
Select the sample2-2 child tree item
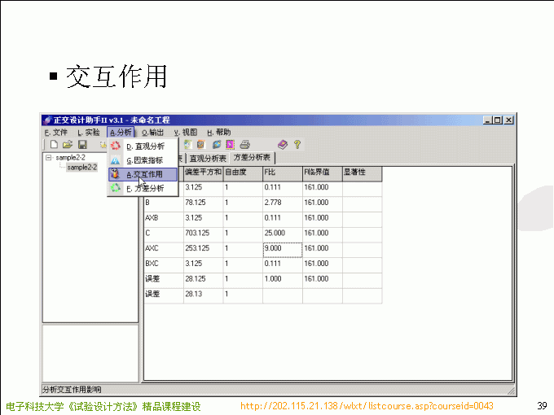tap(81, 168)
